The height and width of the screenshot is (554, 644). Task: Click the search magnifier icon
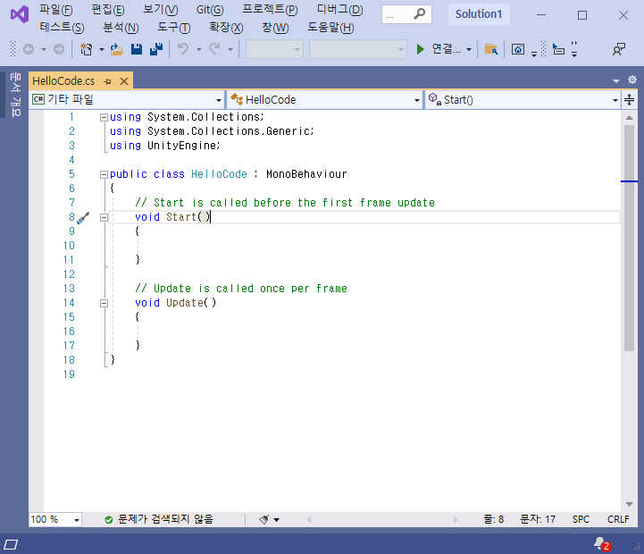pos(419,14)
